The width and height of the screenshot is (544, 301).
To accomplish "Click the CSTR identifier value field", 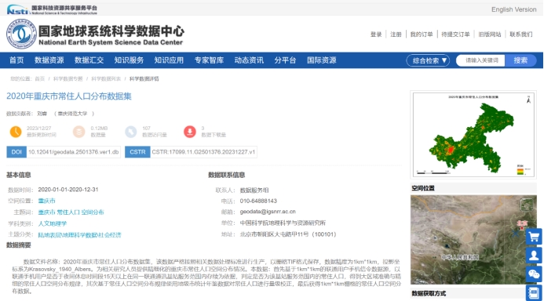I will point(203,152).
